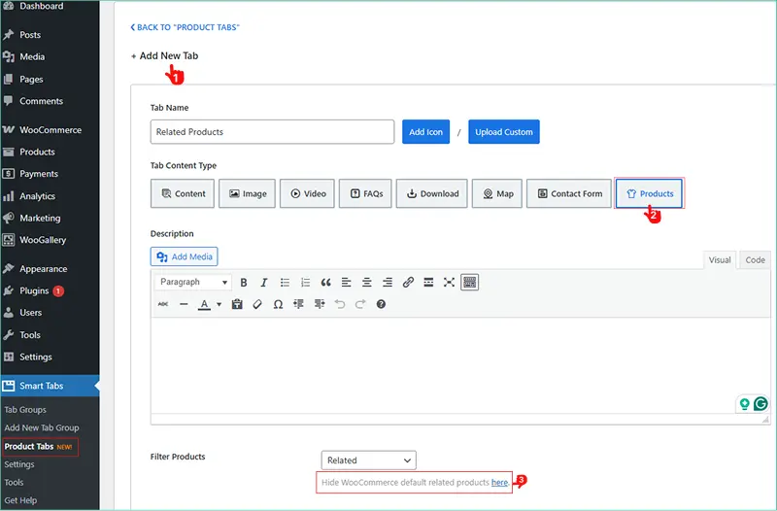The image size is (777, 511).
Task: Increase indent in editor
Action: click(x=320, y=304)
